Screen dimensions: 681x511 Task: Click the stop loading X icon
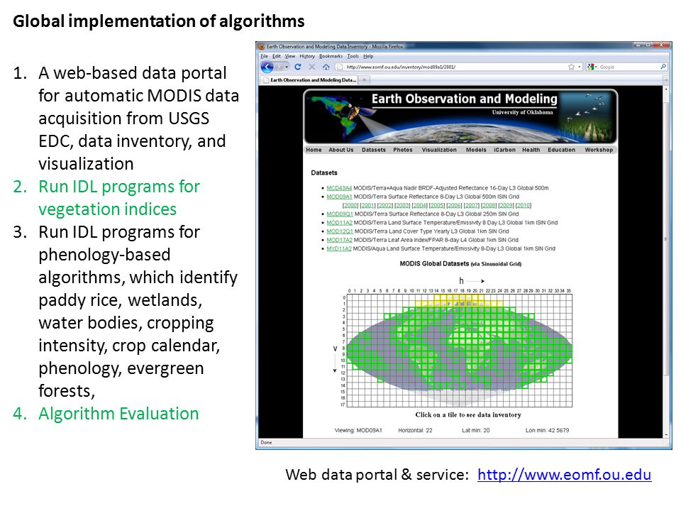point(312,67)
